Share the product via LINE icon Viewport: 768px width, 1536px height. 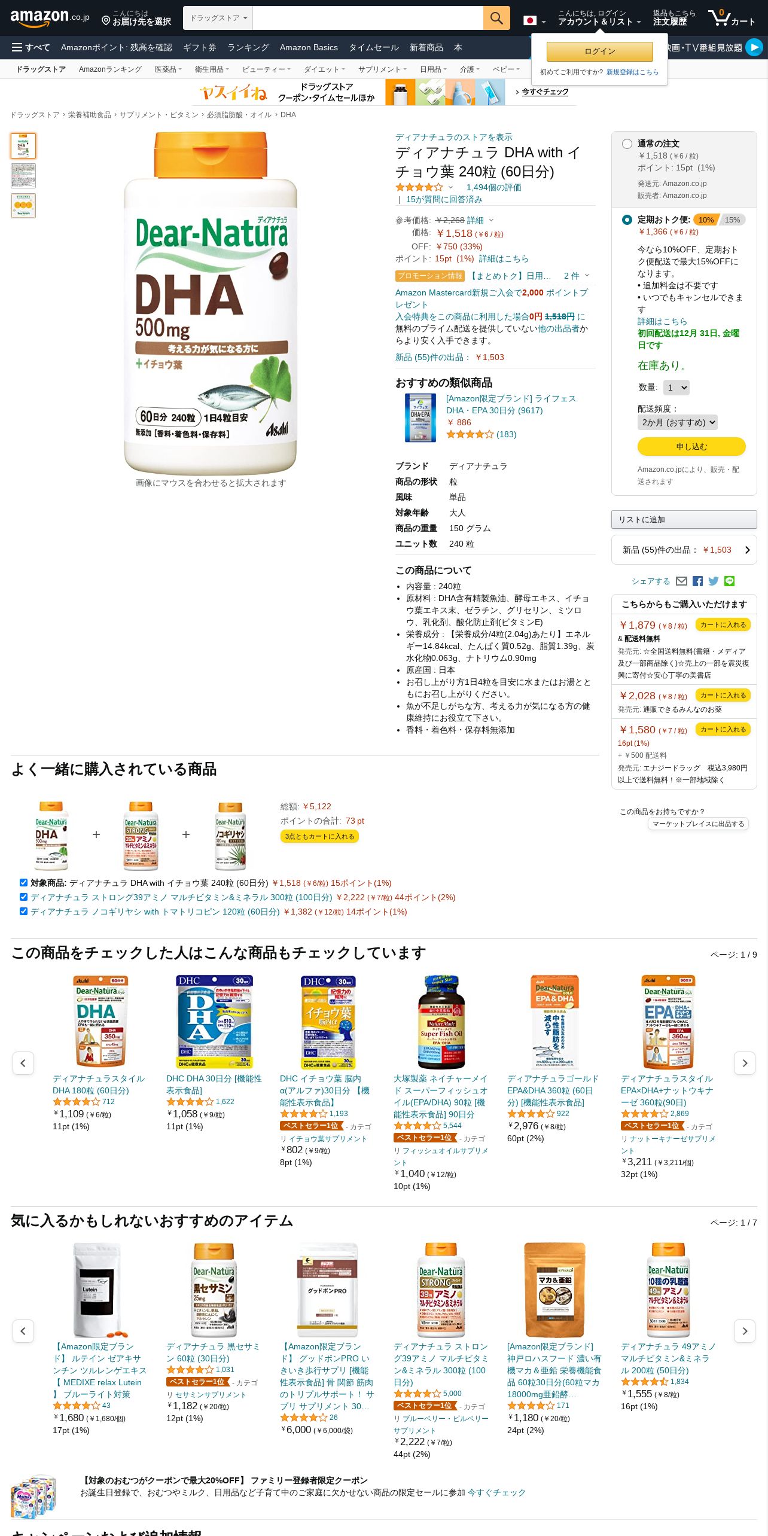pyautogui.click(x=729, y=581)
